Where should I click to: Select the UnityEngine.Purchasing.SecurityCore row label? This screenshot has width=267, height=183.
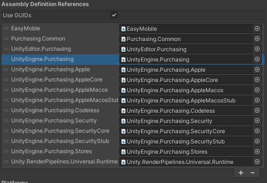click(60, 131)
